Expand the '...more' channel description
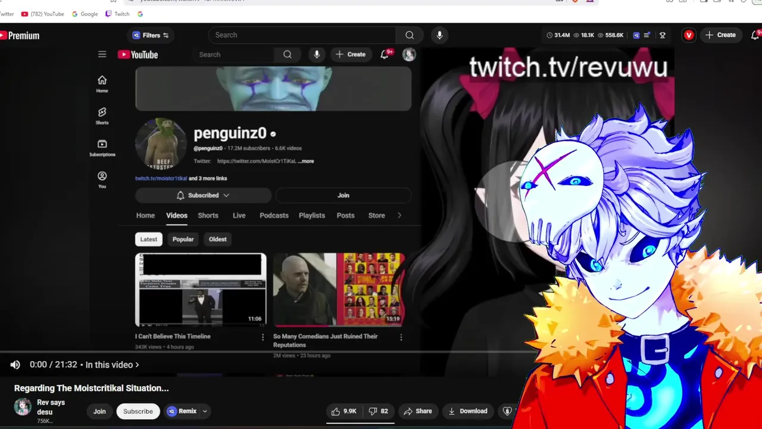 point(306,161)
